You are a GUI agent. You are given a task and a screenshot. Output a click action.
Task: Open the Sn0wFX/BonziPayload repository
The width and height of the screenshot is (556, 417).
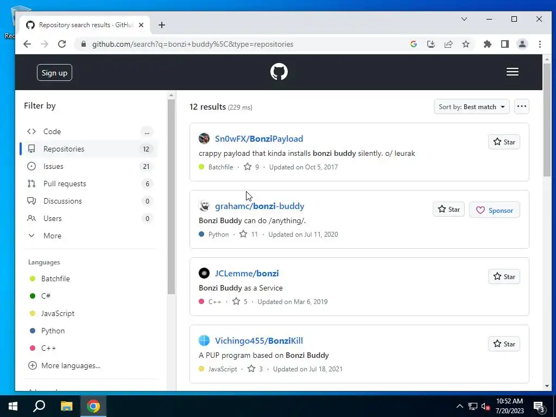click(259, 138)
